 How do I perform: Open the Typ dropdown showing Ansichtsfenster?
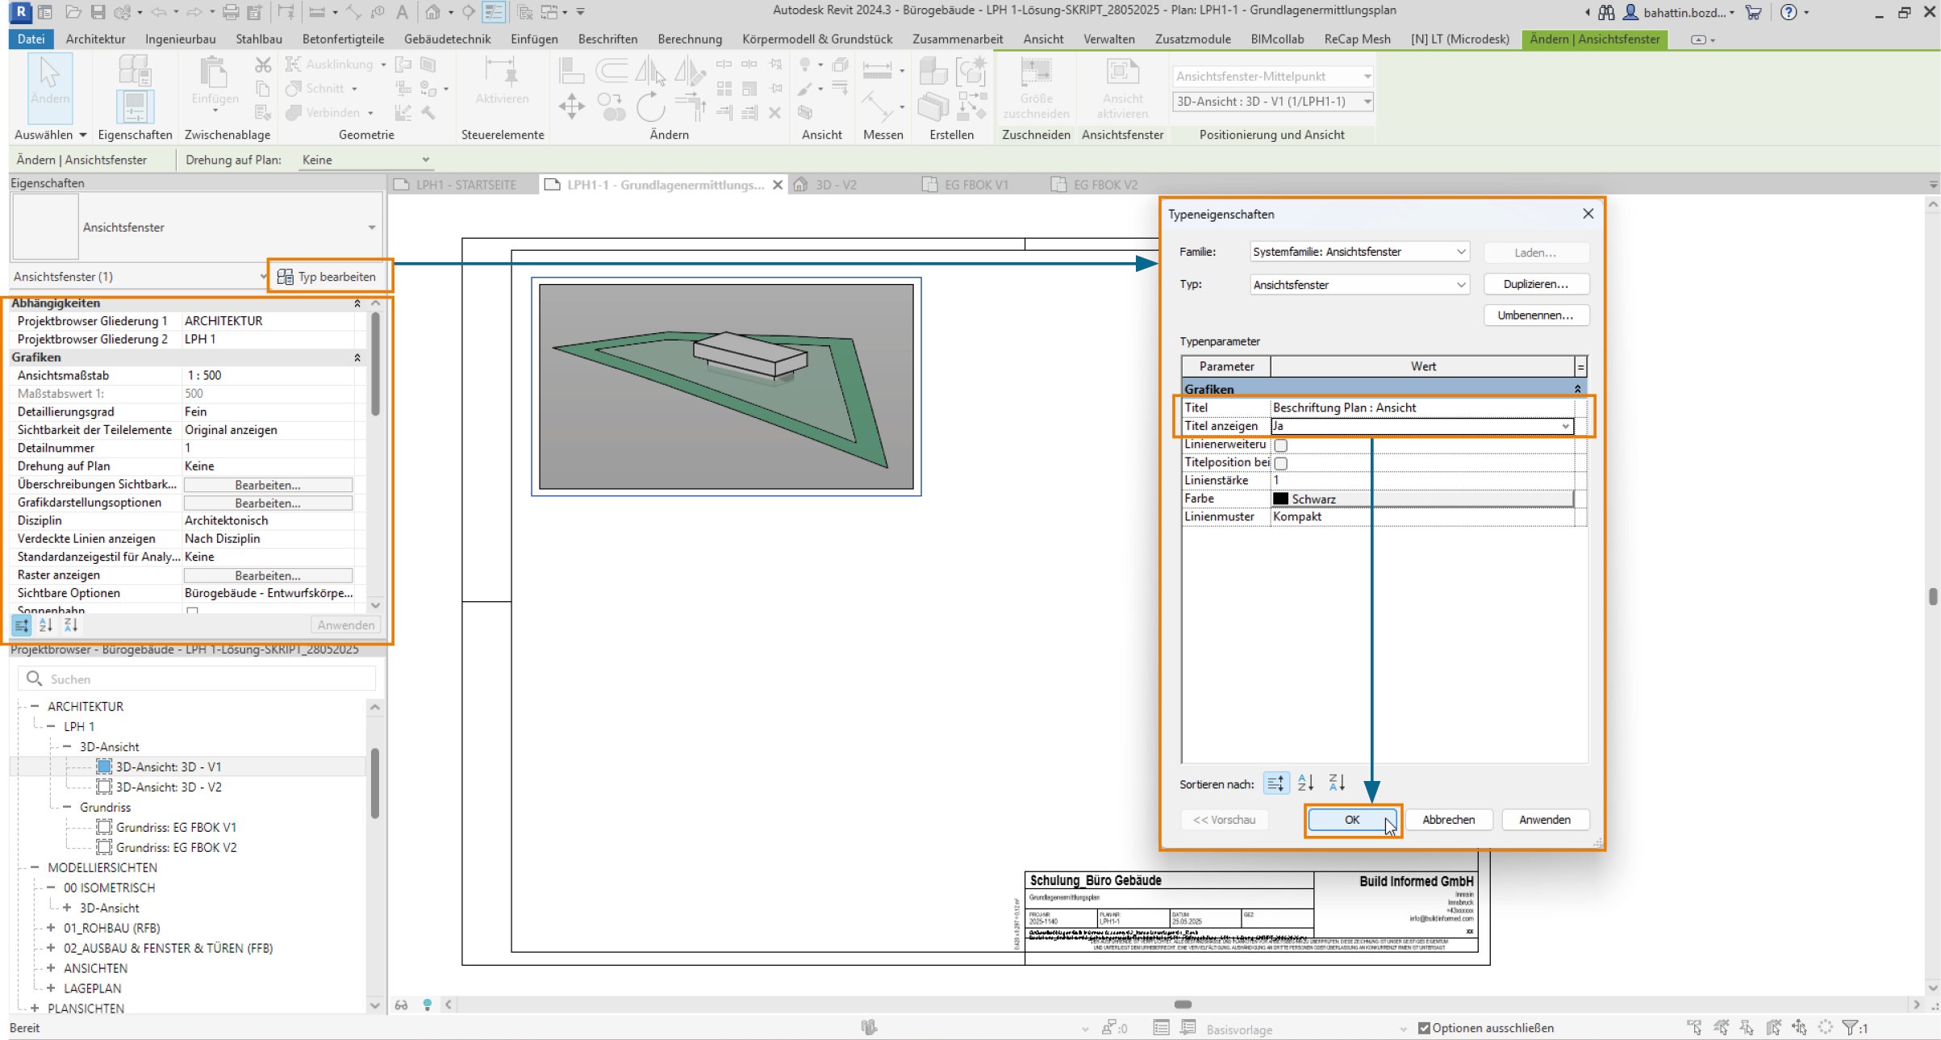click(x=1359, y=285)
